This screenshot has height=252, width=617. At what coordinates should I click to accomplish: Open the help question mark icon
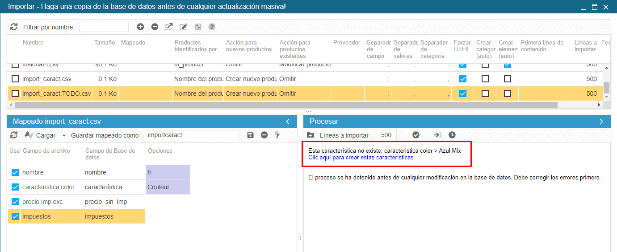pos(212,27)
